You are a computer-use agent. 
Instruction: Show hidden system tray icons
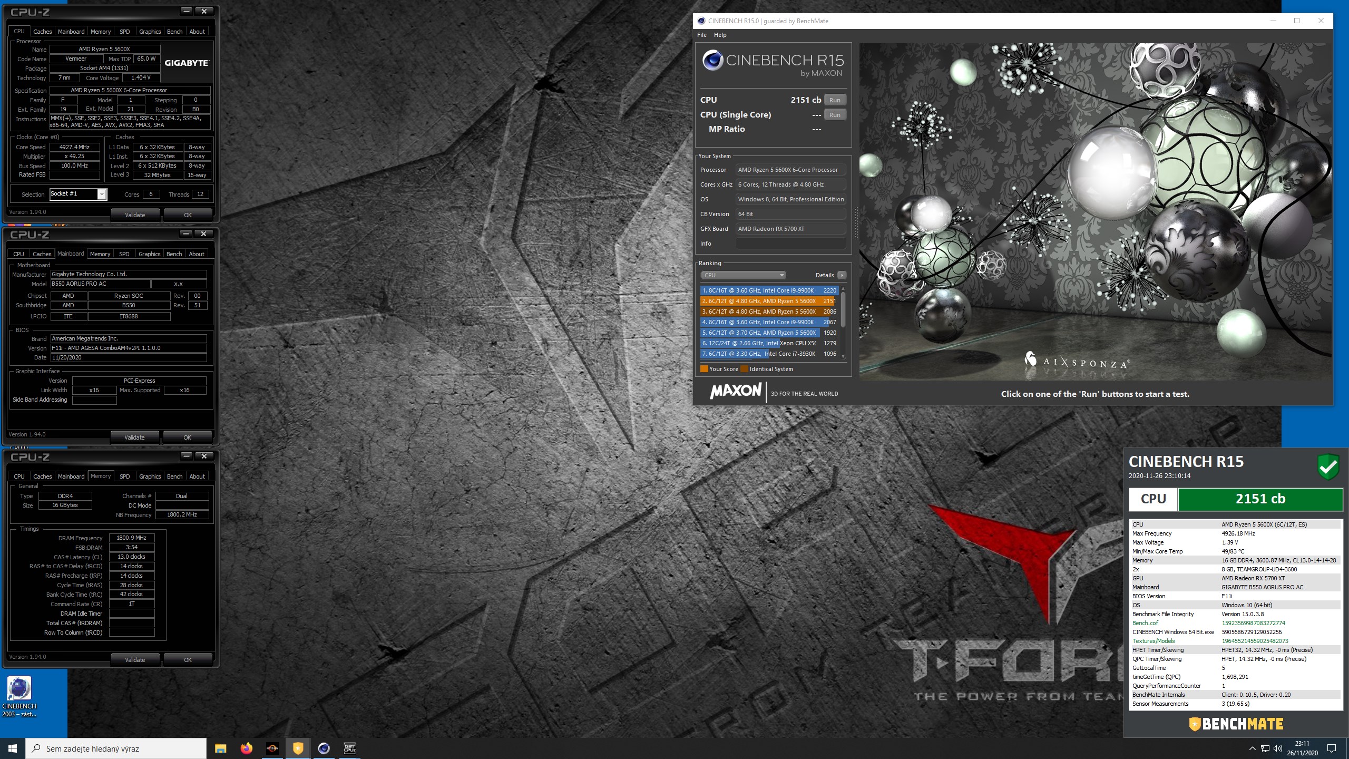coord(1252,748)
